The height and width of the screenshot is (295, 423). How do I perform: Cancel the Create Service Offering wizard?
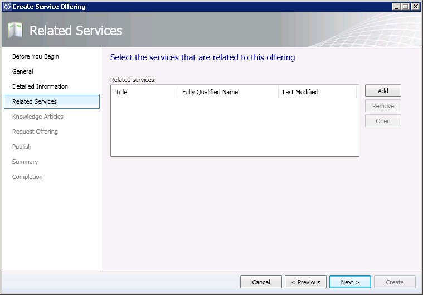point(261,282)
